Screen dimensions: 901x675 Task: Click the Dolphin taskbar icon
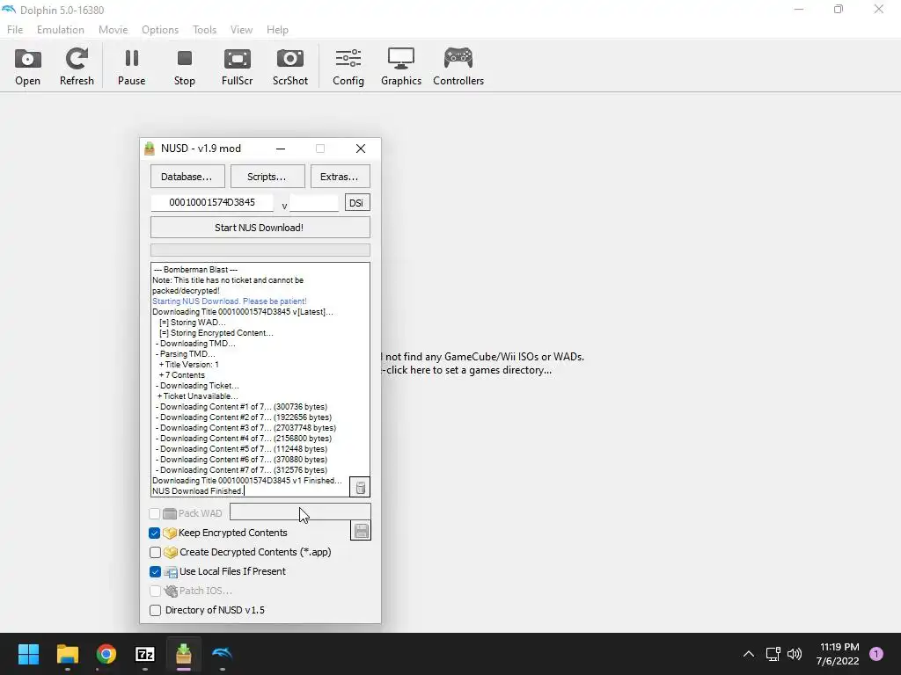(x=223, y=654)
